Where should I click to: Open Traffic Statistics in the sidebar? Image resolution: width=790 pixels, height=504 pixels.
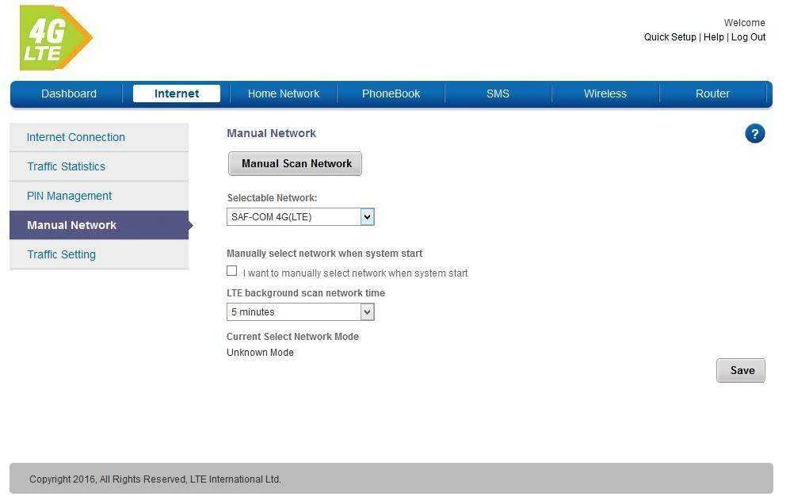tap(99, 166)
